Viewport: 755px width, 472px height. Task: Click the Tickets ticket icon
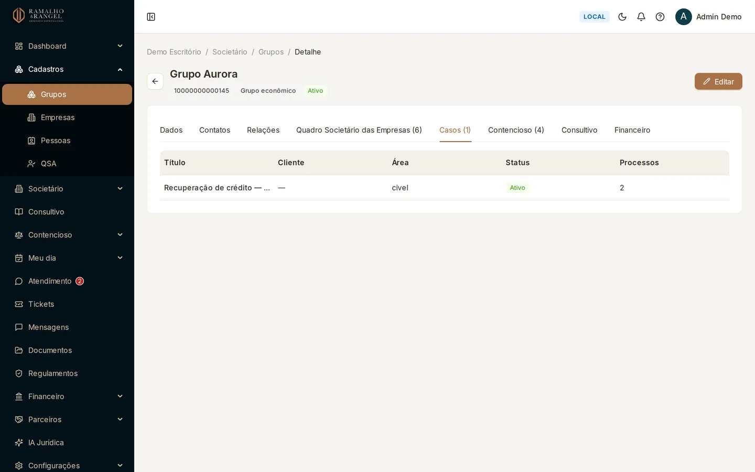pyautogui.click(x=19, y=304)
